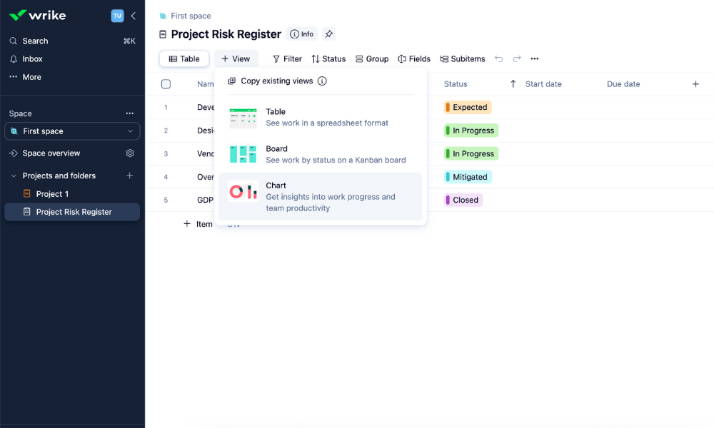
Task: Click the info icon beside Copy existing views
Action: pos(322,81)
